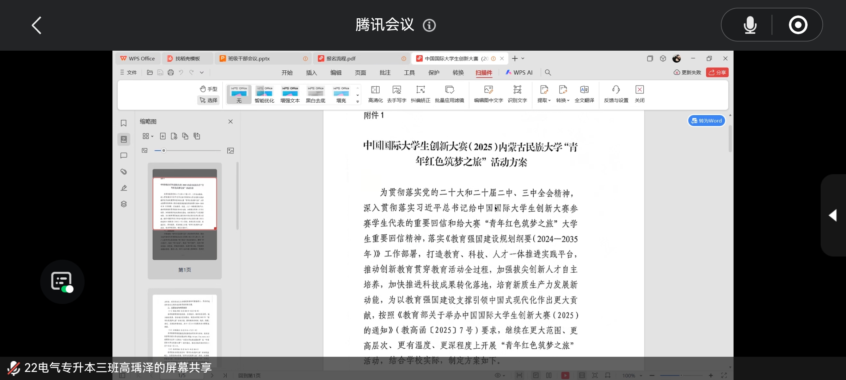Open 反馈与设置 headset icon
The width and height of the screenshot is (846, 380).
pos(616,90)
